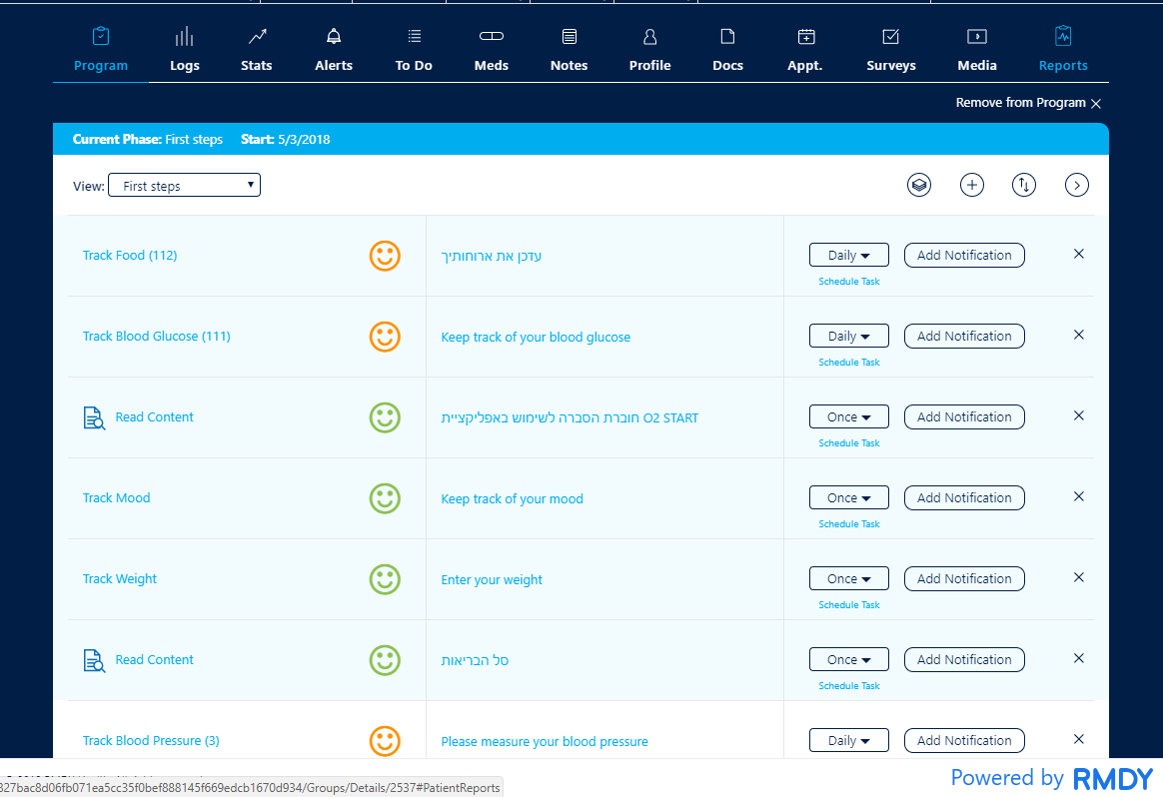The height and width of the screenshot is (797, 1163).
Task: Open Daily frequency dropdown for Track Food
Action: [x=848, y=255]
